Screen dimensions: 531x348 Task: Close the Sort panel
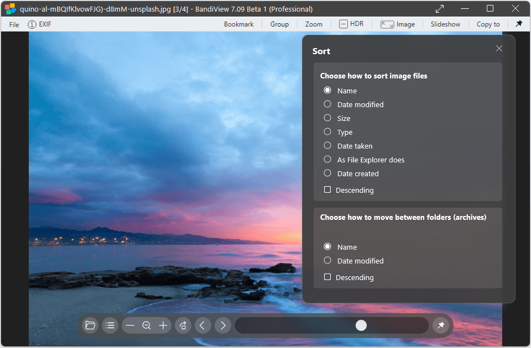click(x=499, y=49)
